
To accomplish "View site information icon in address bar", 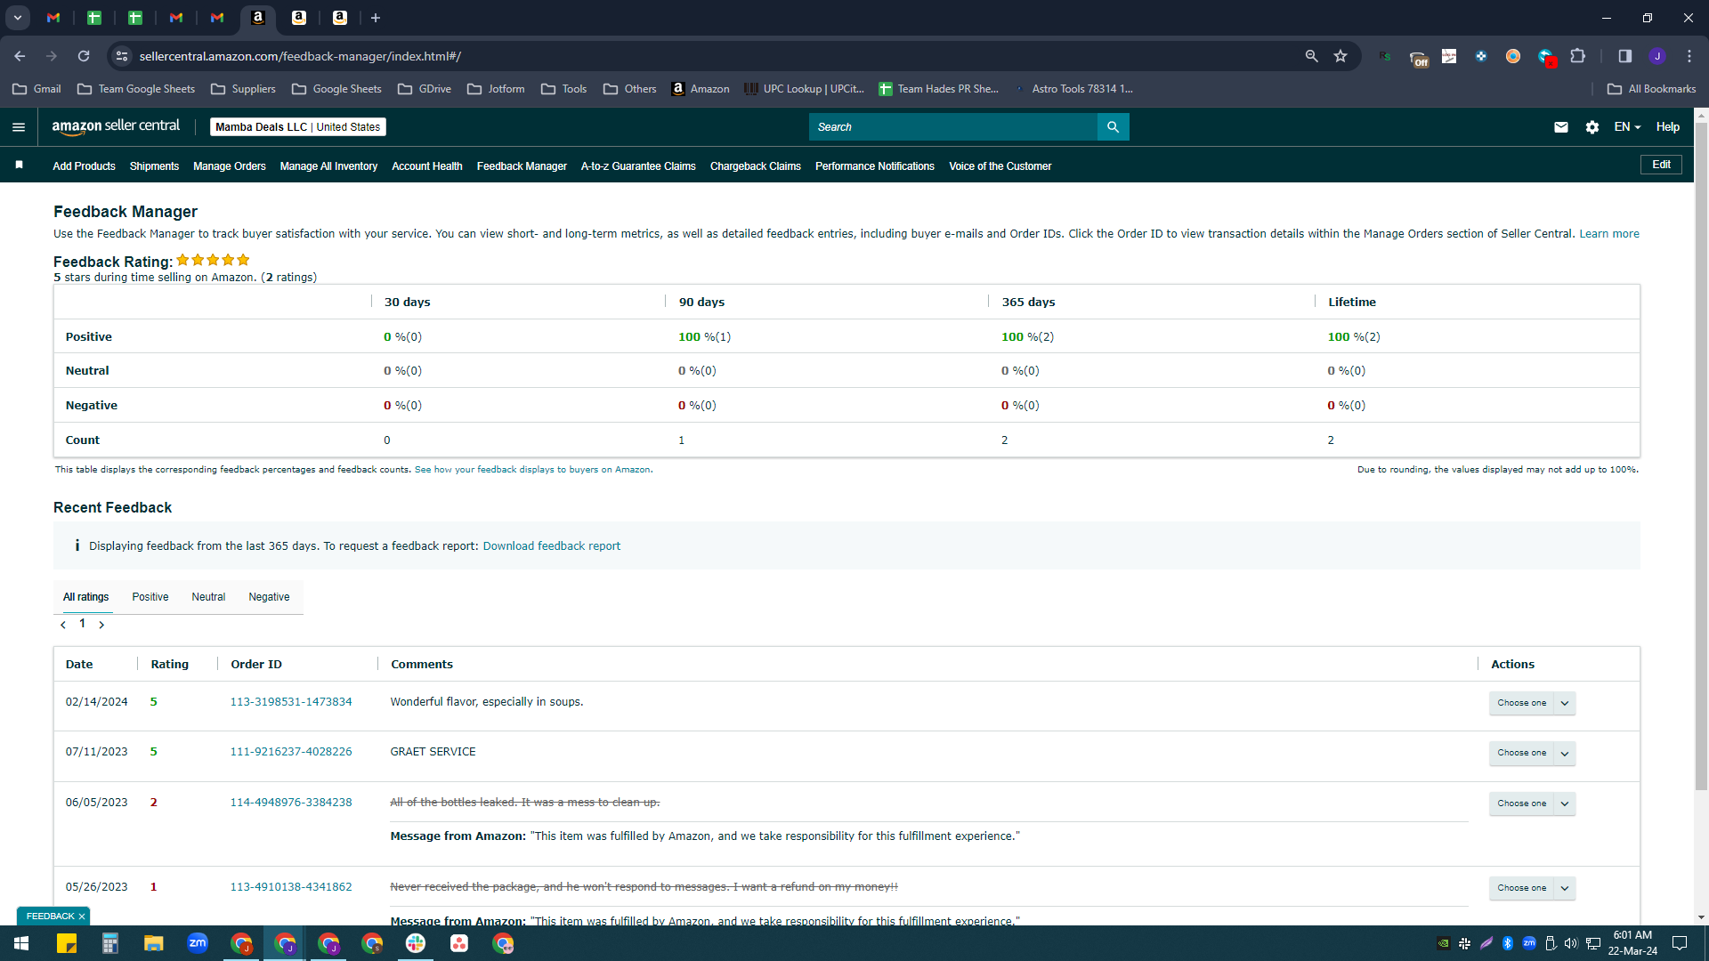I will (122, 56).
